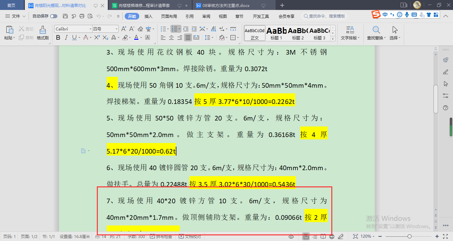453x241 pixels.
Task: Open the font name Calibri dropdown
Action: tap(90, 29)
